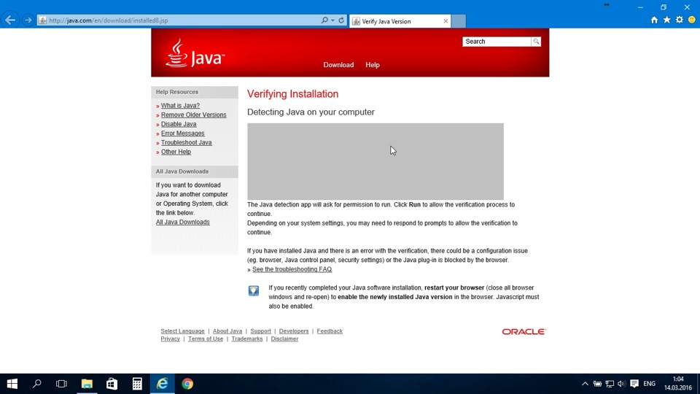Screen dimensions: 700x394
Task: Click the network icon in the system tray
Action: click(610, 384)
